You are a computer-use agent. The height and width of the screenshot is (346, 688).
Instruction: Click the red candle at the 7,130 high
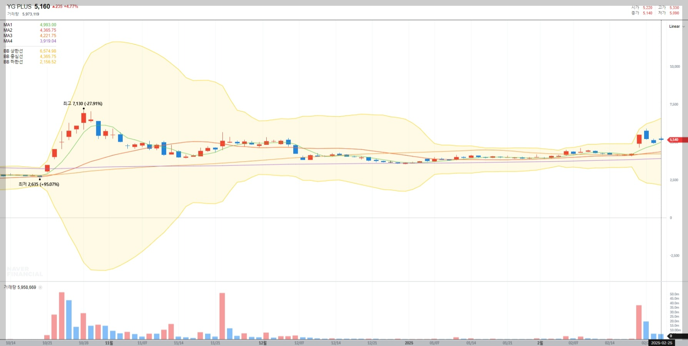[83, 118]
